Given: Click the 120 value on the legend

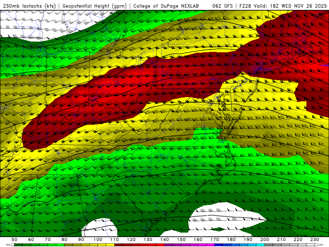Looking at the screenshot, I should pos(131,240).
